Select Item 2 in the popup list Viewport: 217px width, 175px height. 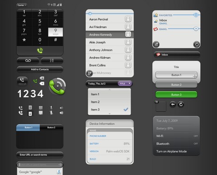click(x=109, y=102)
